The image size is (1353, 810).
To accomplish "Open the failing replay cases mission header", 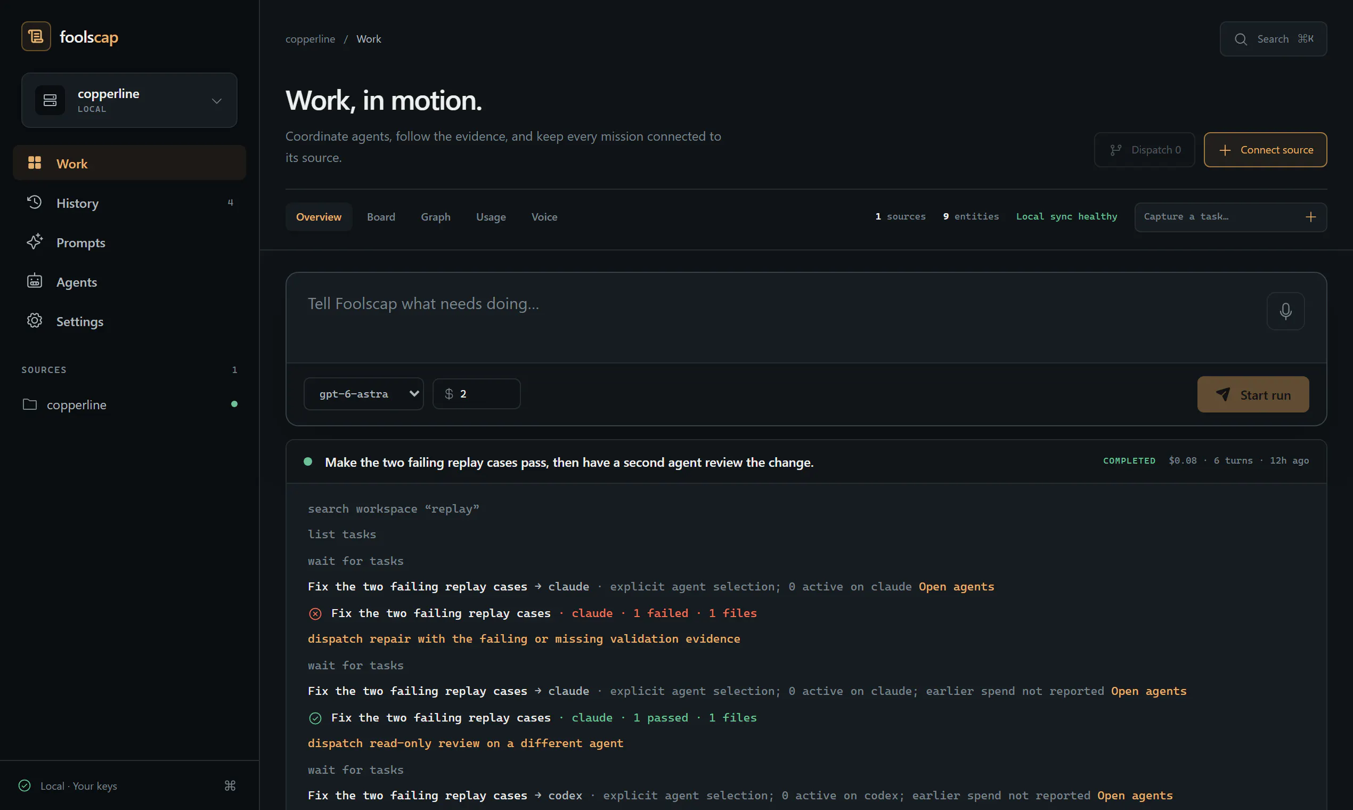I will (806, 462).
